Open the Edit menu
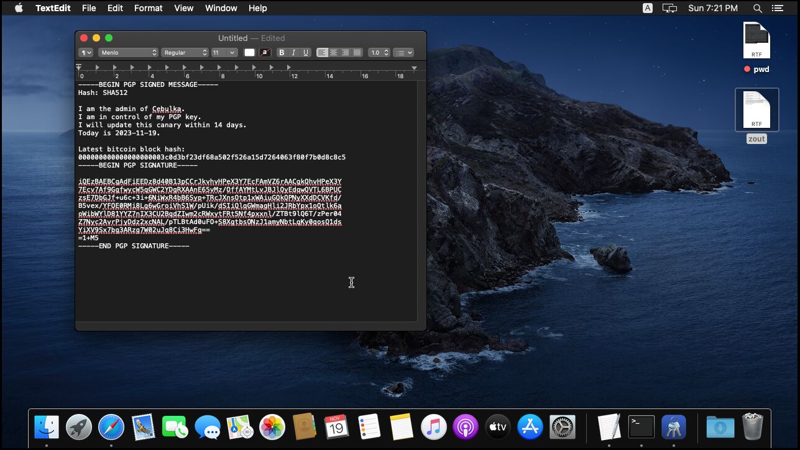The height and width of the screenshot is (450, 800). click(x=115, y=8)
